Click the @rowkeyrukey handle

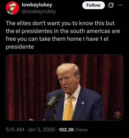point(39,12)
